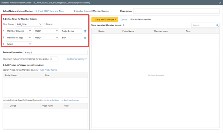This screenshot has width=223, height=133.
Task: Open the Member Devices dropdown in row A
Action: tap(19, 31)
